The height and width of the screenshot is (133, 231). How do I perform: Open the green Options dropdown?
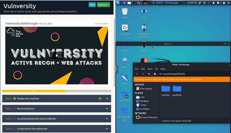(x=103, y=5)
